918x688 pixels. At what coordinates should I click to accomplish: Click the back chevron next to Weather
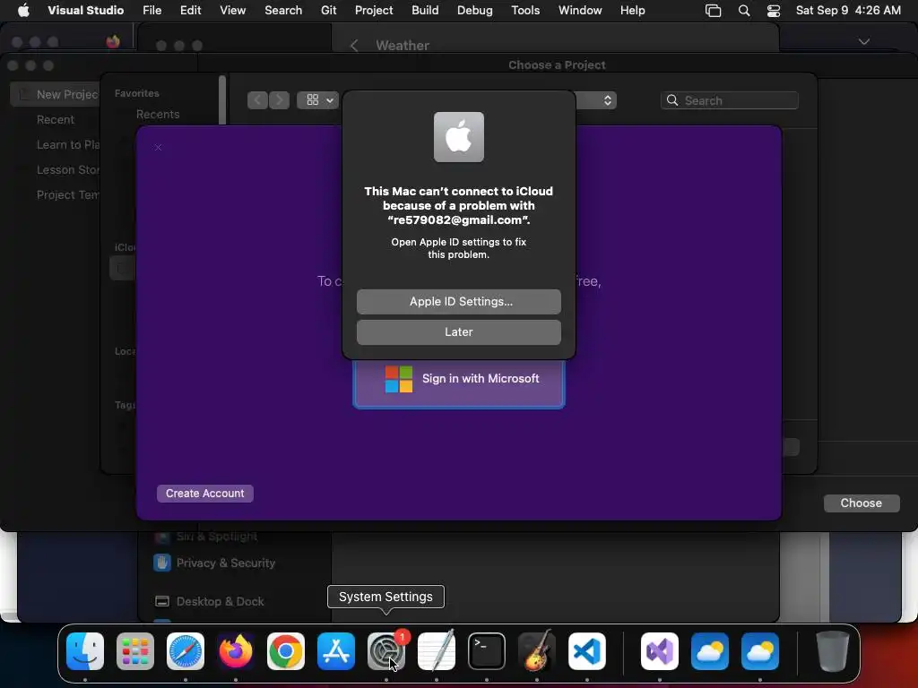point(354,45)
